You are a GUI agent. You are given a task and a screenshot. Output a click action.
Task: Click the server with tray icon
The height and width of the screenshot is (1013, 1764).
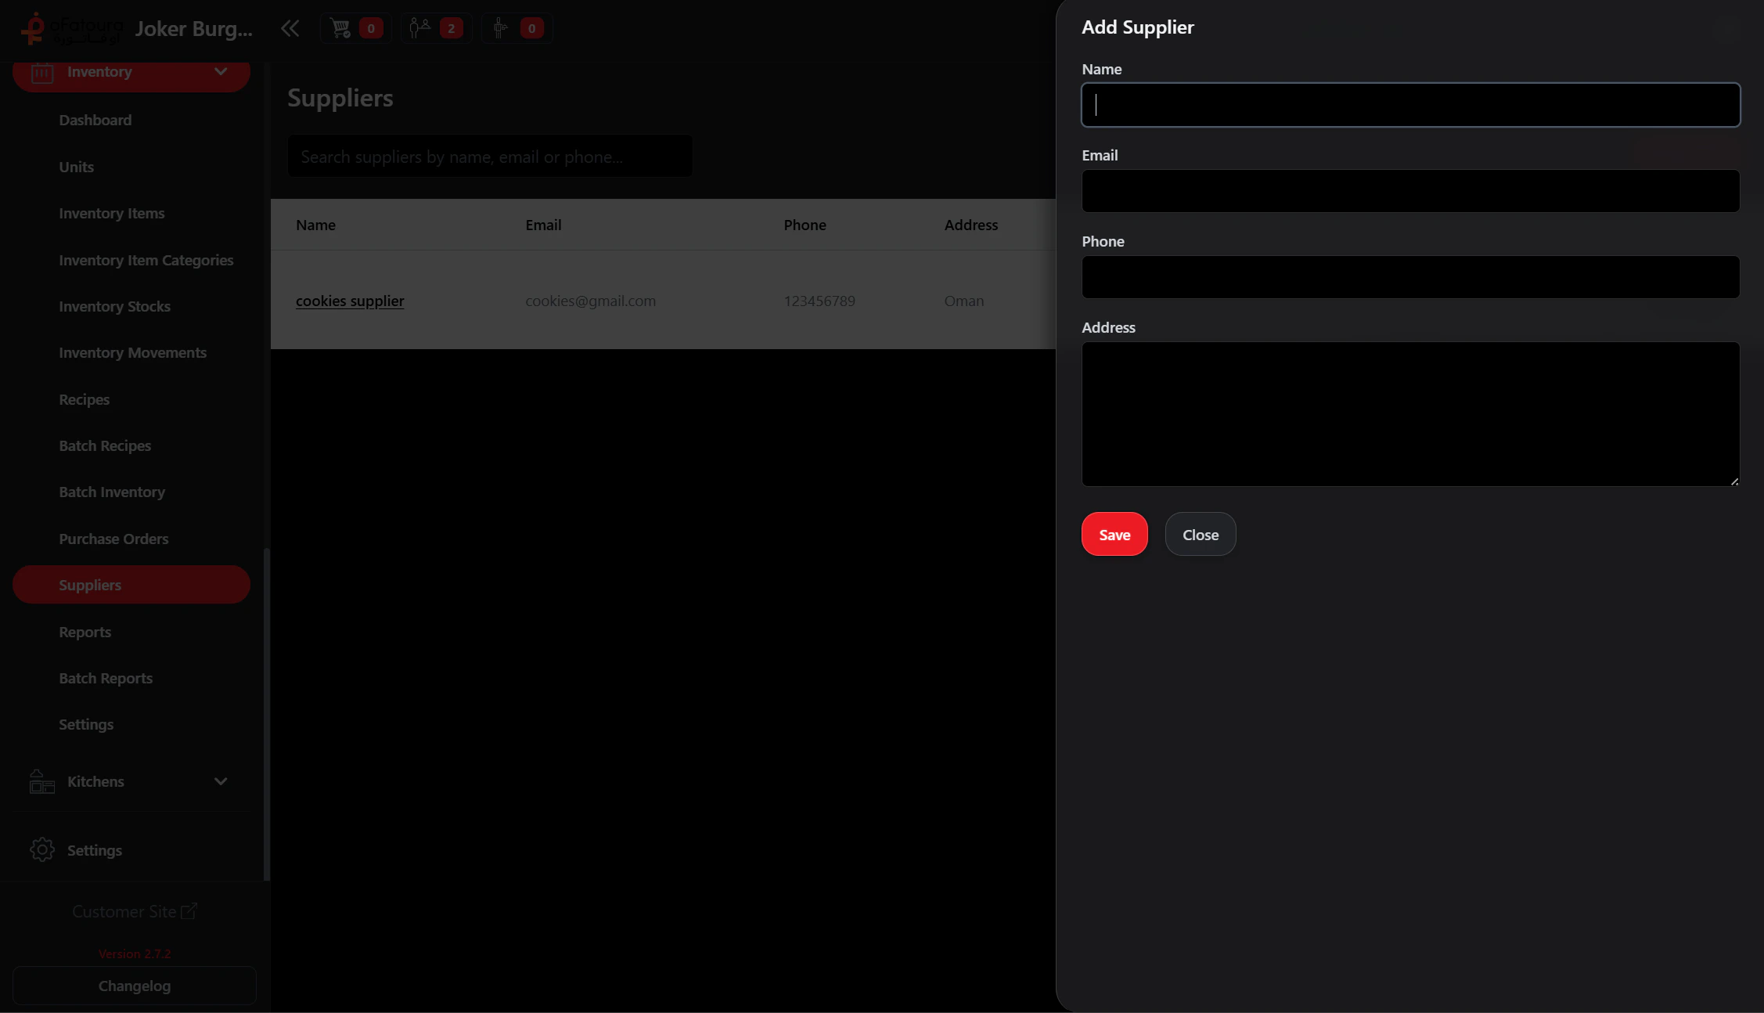pos(501,28)
